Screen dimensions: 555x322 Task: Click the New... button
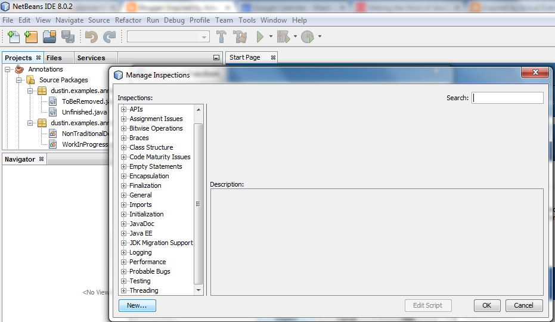coord(137,305)
